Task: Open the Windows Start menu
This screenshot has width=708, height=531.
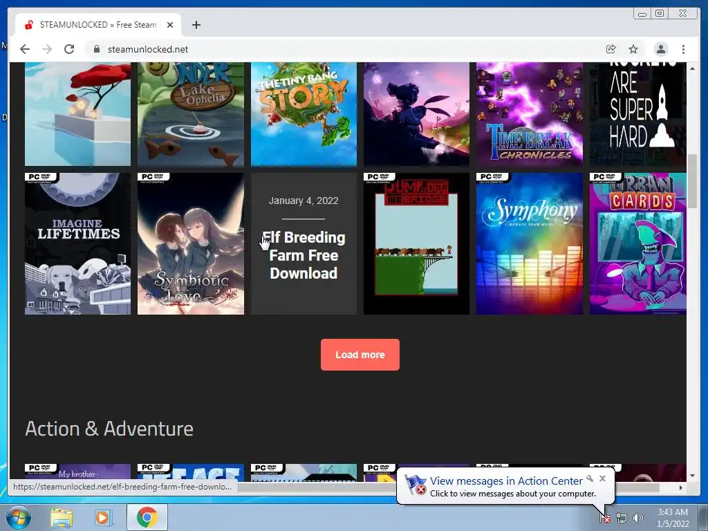Action: pos(19,518)
